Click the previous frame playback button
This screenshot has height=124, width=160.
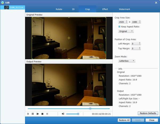[28, 114]
